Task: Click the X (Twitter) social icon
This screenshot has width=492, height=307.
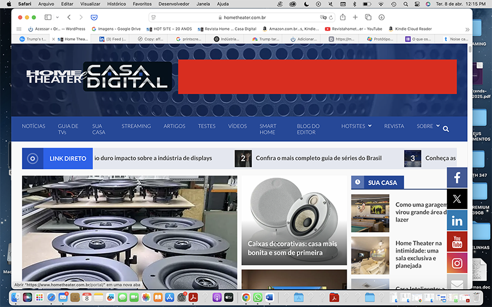Action: [457, 199]
